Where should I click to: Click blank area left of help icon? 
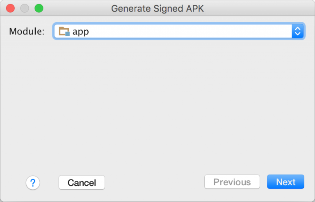click(x=13, y=183)
